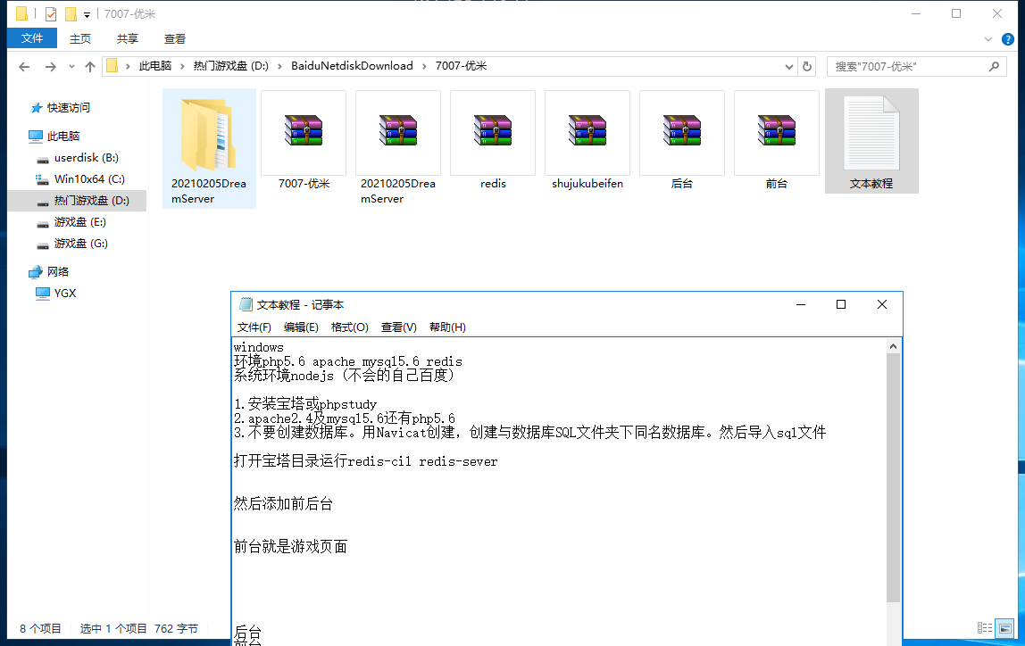1025x646 pixels.
Task: Open recent locations dropdown arrow
Action: click(x=71, y=67)
